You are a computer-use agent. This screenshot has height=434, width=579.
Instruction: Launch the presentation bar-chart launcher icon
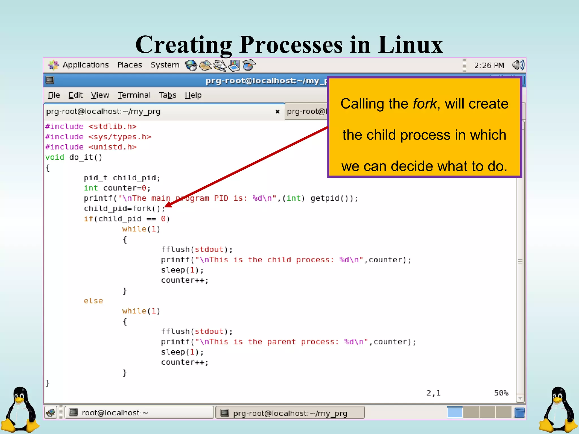point(234,65)
